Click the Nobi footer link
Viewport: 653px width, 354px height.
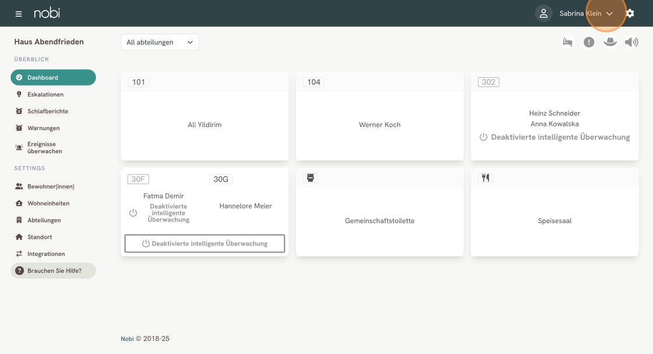click(x=127, y=339)
